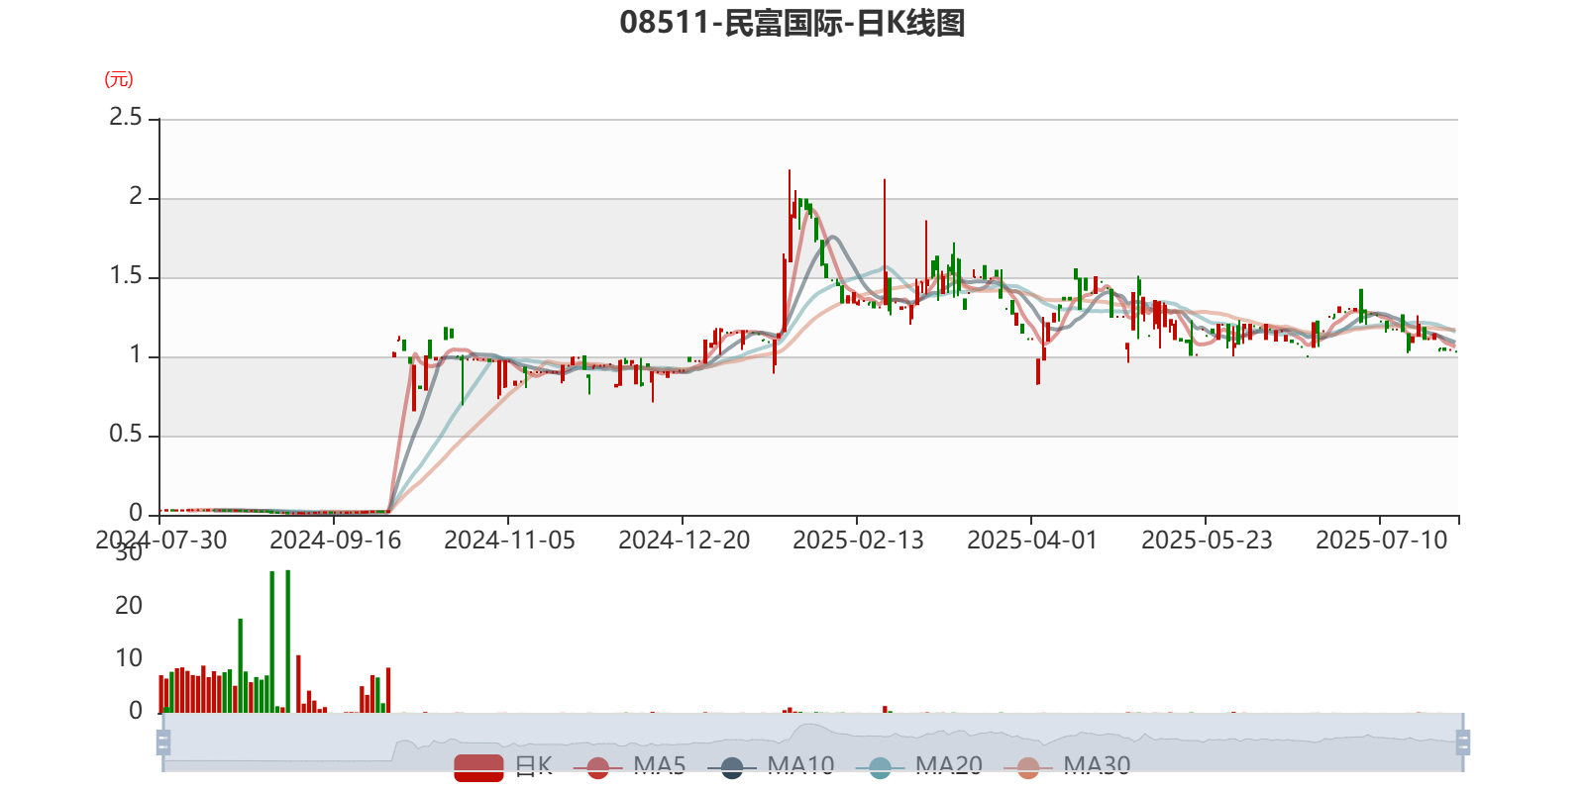
Task: Click the 1.5 price axis label
Action: point(126,276)
